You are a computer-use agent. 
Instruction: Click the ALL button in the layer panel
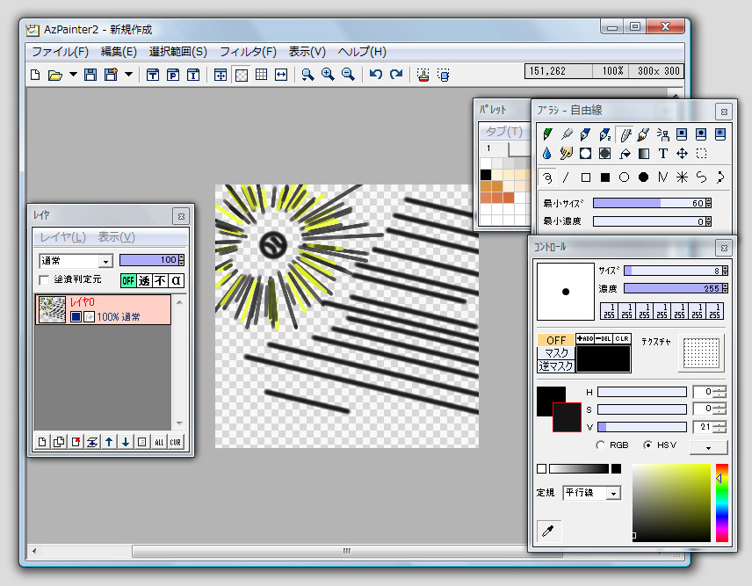coord(159,441)
